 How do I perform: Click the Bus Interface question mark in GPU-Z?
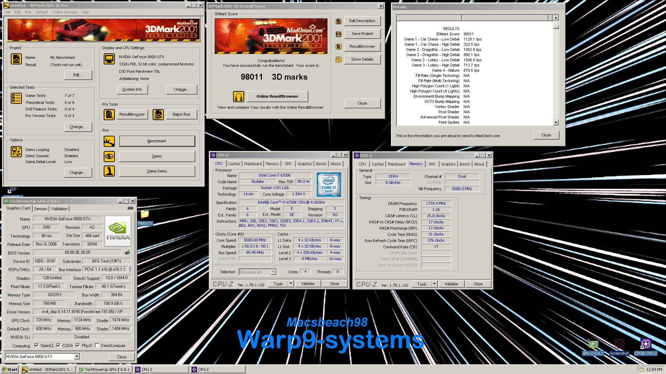pos(130,269)
